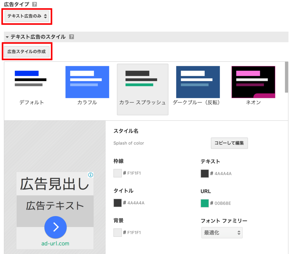This screenshot has width=299, height=254.
Task: Click the style list vertical scrollbar
Action: (286, 77)
